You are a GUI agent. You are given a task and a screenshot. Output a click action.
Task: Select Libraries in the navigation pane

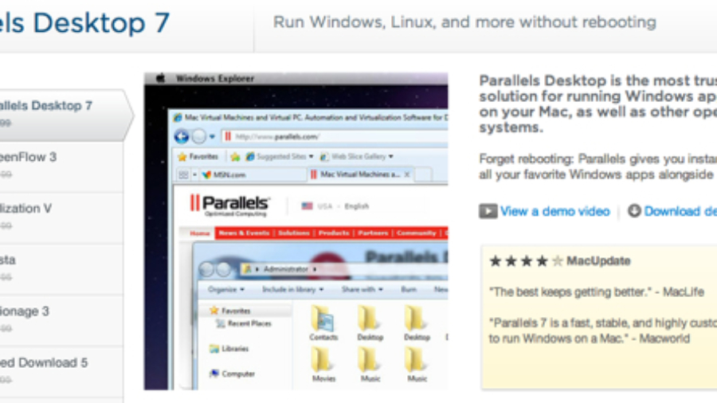229,349
